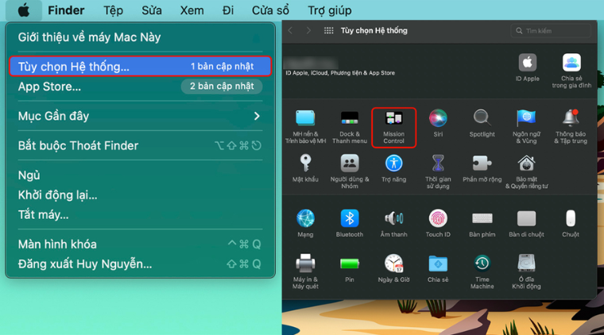604x335 pixels.
Task: Open Ổ đĩa Khởi động preferences
Action: click(x=526, y=272)
